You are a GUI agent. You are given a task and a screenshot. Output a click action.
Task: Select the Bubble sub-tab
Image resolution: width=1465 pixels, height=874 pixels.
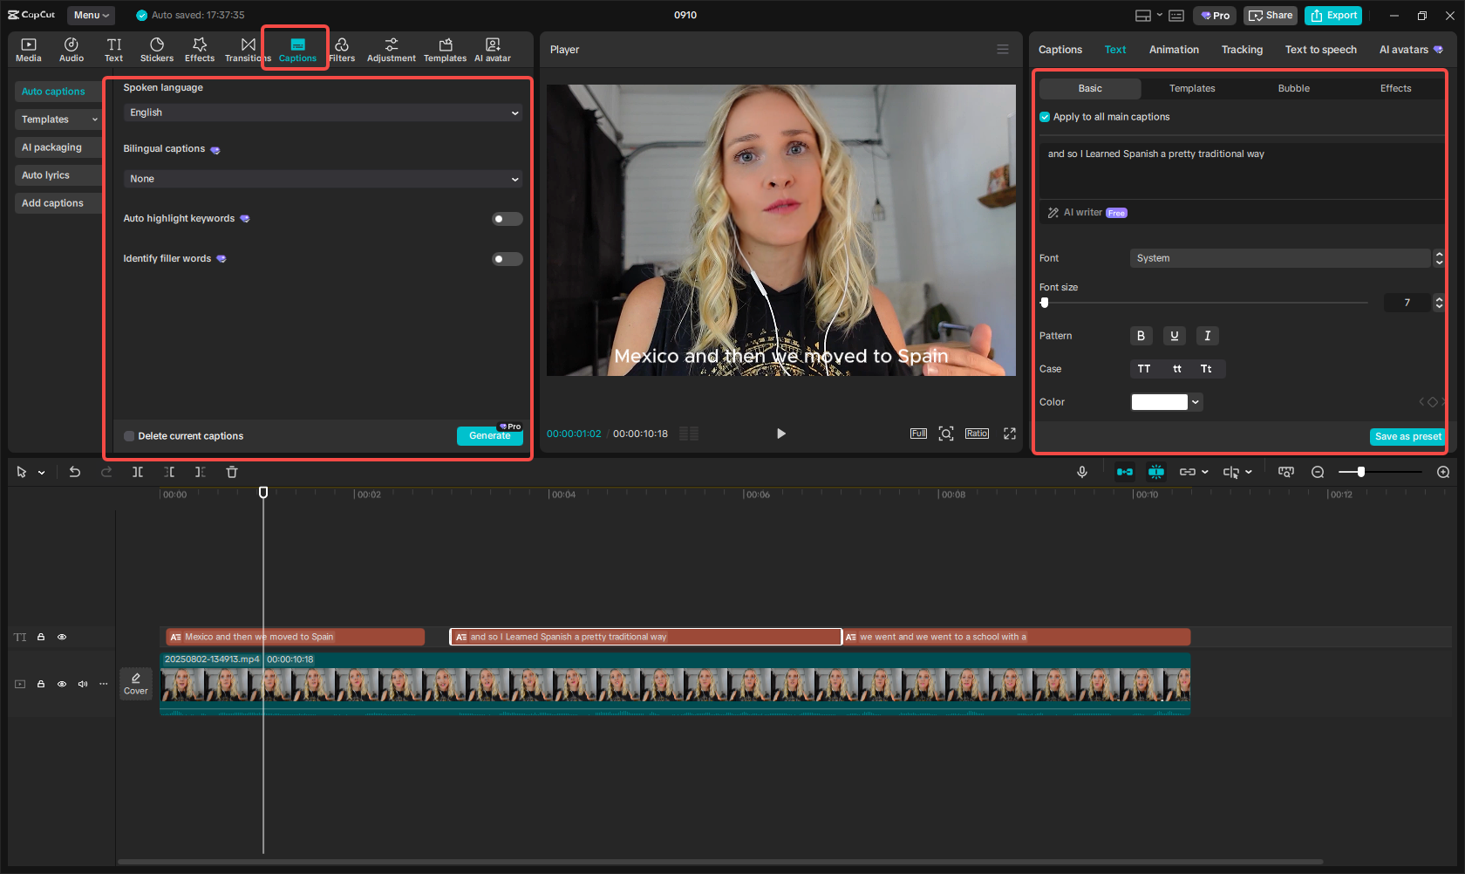click(1293, 89)
